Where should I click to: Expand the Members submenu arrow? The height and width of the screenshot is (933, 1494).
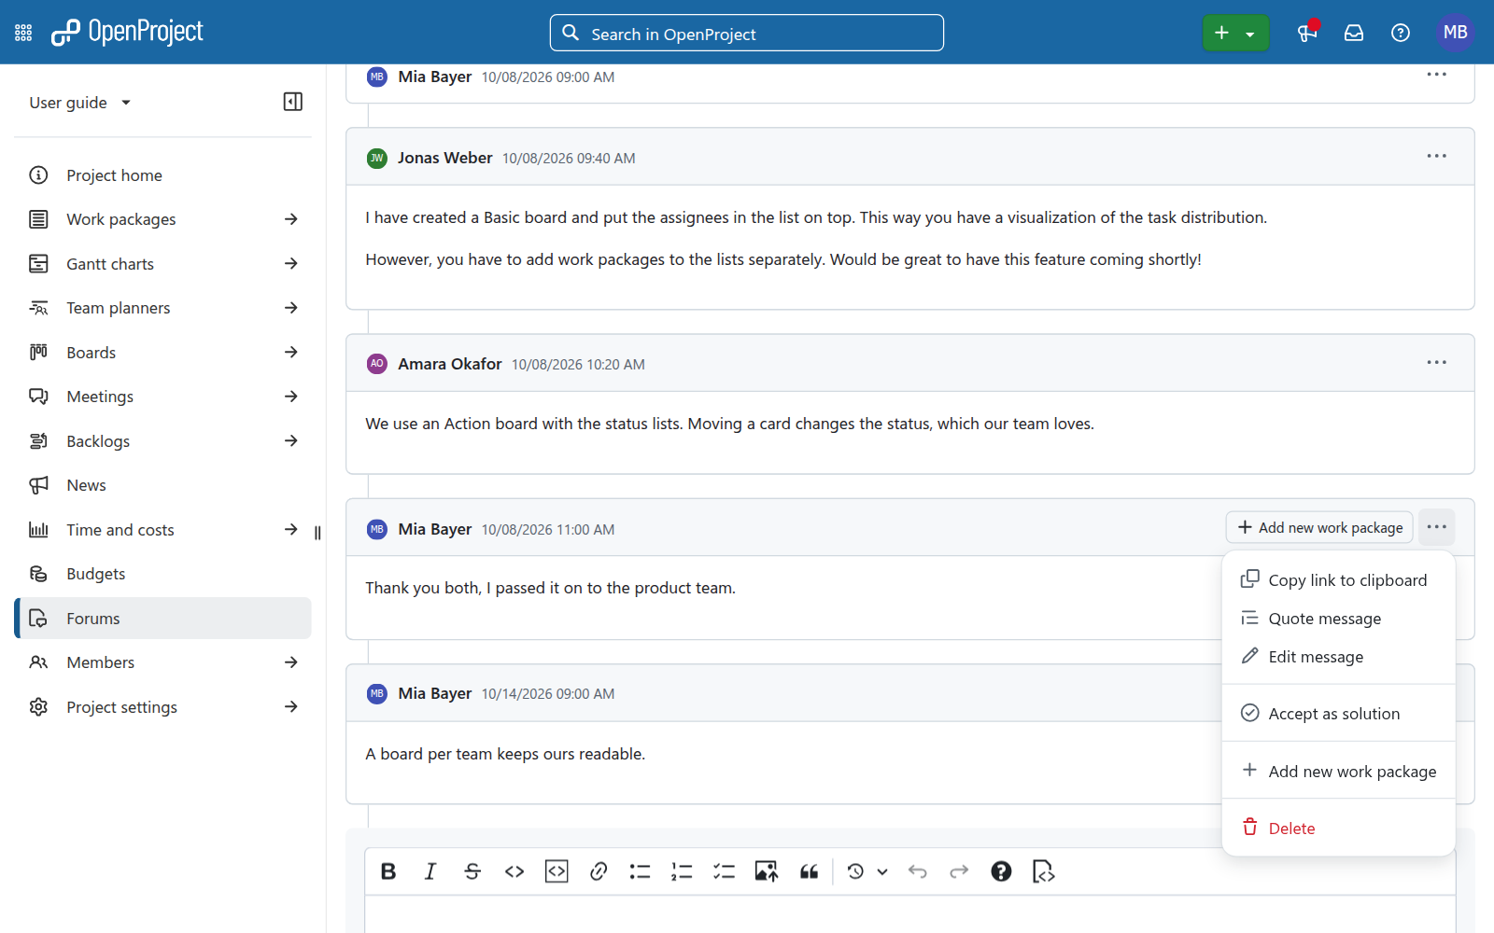click(291, 662)
